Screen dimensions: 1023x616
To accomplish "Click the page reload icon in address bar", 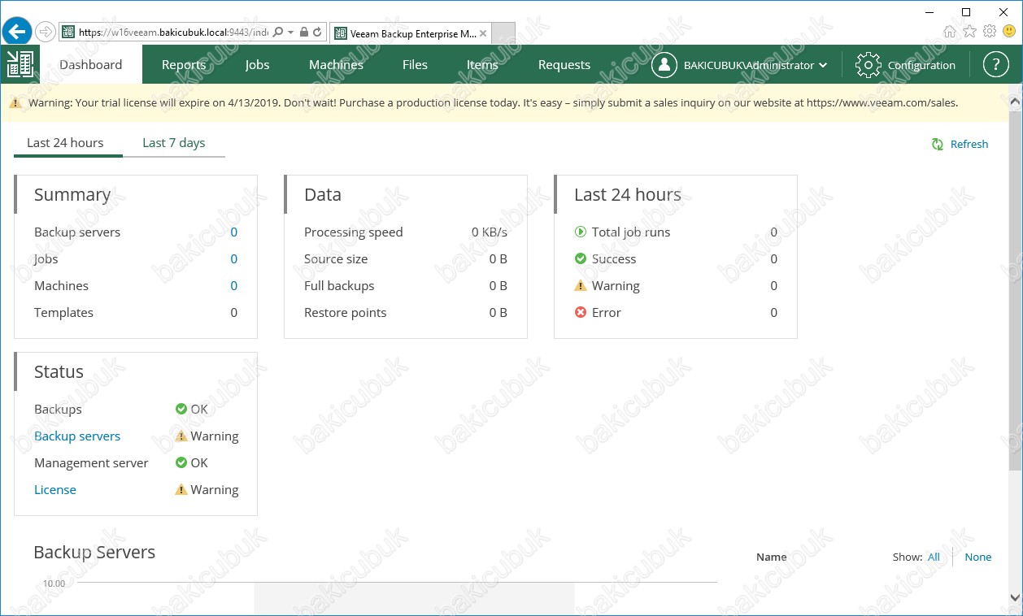I will pyautogui.click(x=317, y=33).
